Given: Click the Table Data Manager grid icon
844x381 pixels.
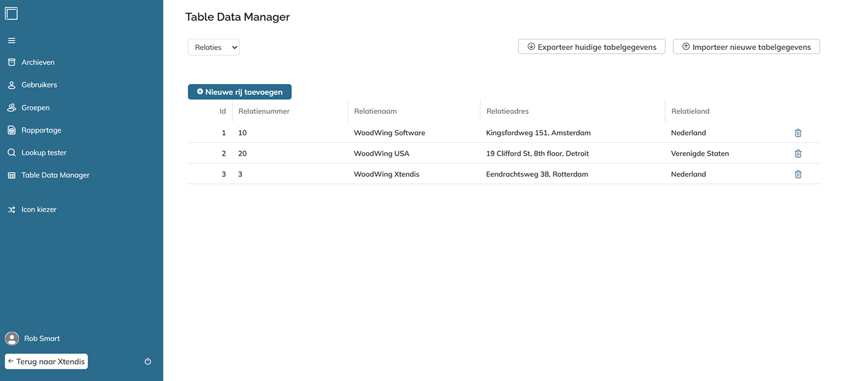Looking at the screenshot, I should (x=11, y=175).
